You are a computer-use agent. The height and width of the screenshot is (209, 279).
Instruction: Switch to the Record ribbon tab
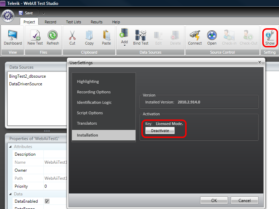(50, 22)
